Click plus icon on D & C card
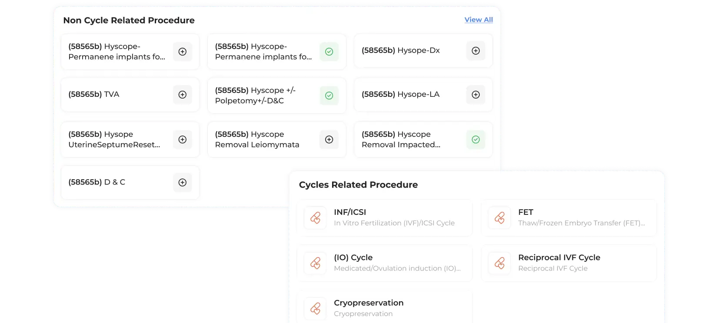Image resolution: width=718 pixels, height=323 pixels. click(183, 182)
